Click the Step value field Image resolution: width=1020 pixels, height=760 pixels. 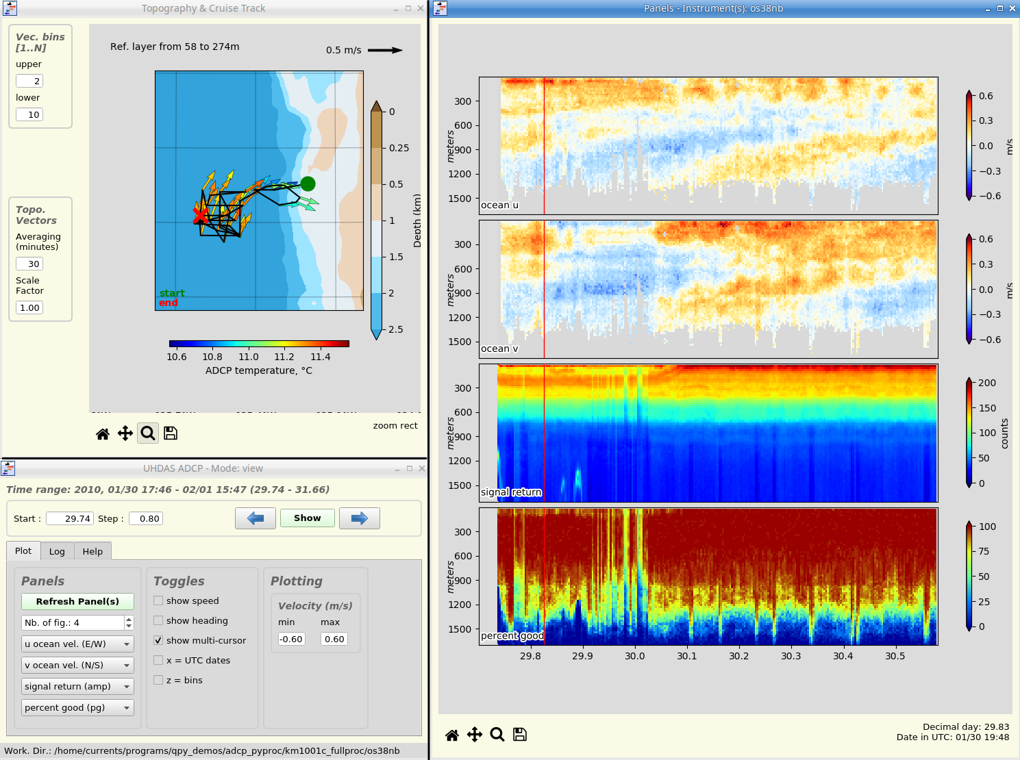[146, 518]
